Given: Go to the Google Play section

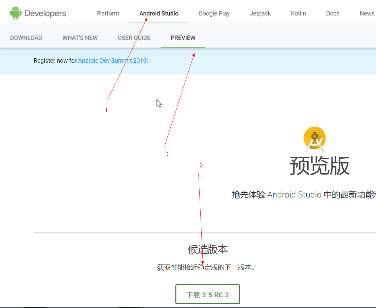Looking at the screenshot, I should [214, 13].
